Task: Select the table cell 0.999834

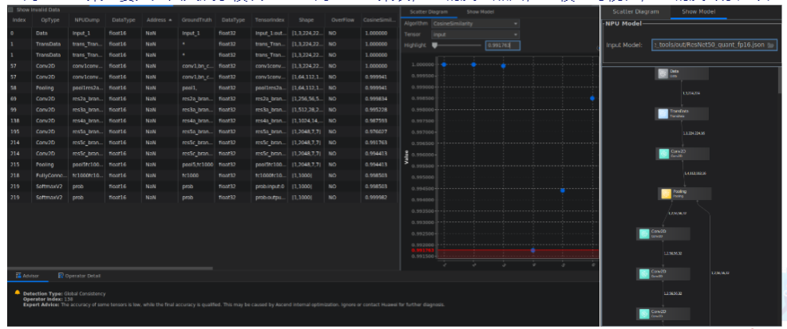Action: point(375,99)
